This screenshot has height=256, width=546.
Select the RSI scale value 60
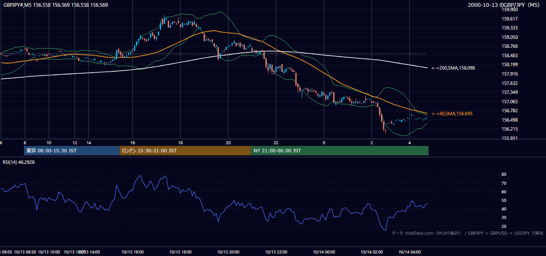click(x=504, y=192)
